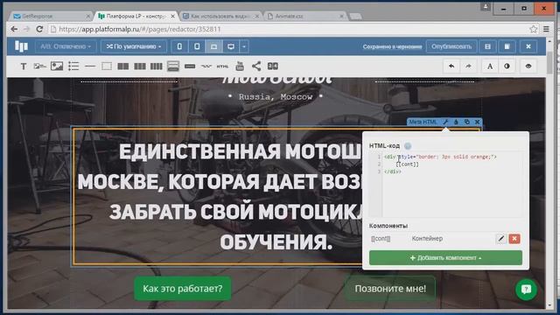Add an image-with-text block
560x315 pixels.
point(39,66)
